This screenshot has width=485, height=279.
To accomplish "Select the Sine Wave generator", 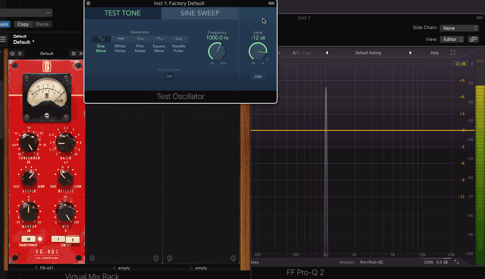I will (x=101, y=44).
